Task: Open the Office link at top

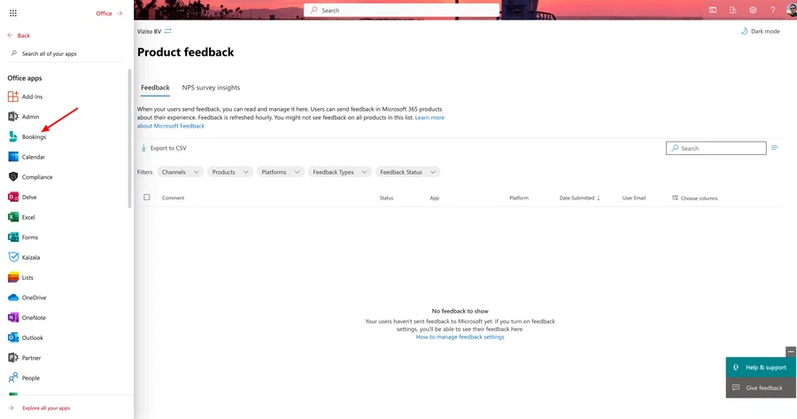Action: [109, 13]
